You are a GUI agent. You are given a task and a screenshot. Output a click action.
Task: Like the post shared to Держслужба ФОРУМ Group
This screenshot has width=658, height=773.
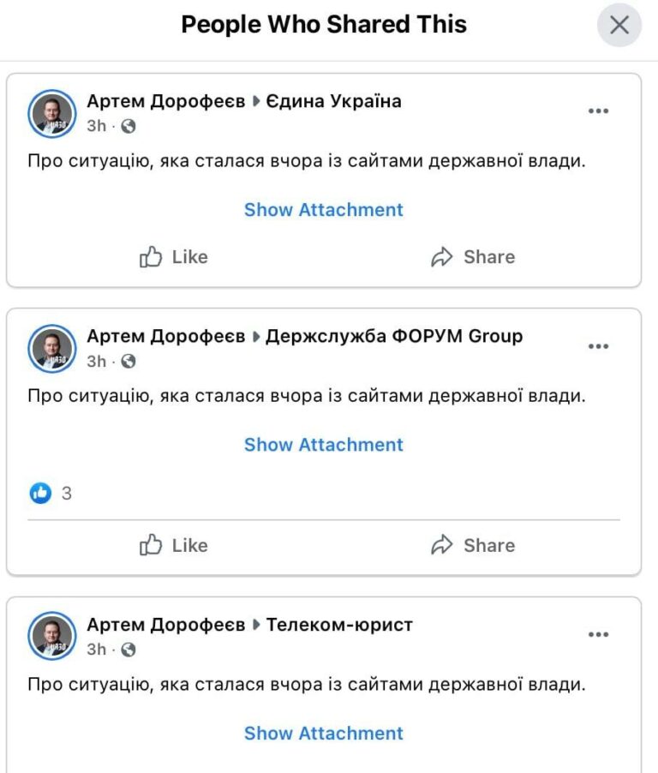(174, 545)
